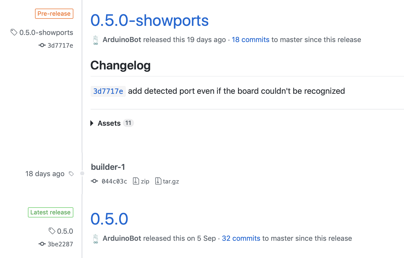Screen dimensions: 404x258
Task: Expand the Assets disclosure triangle
Action: tap(92, 123)
